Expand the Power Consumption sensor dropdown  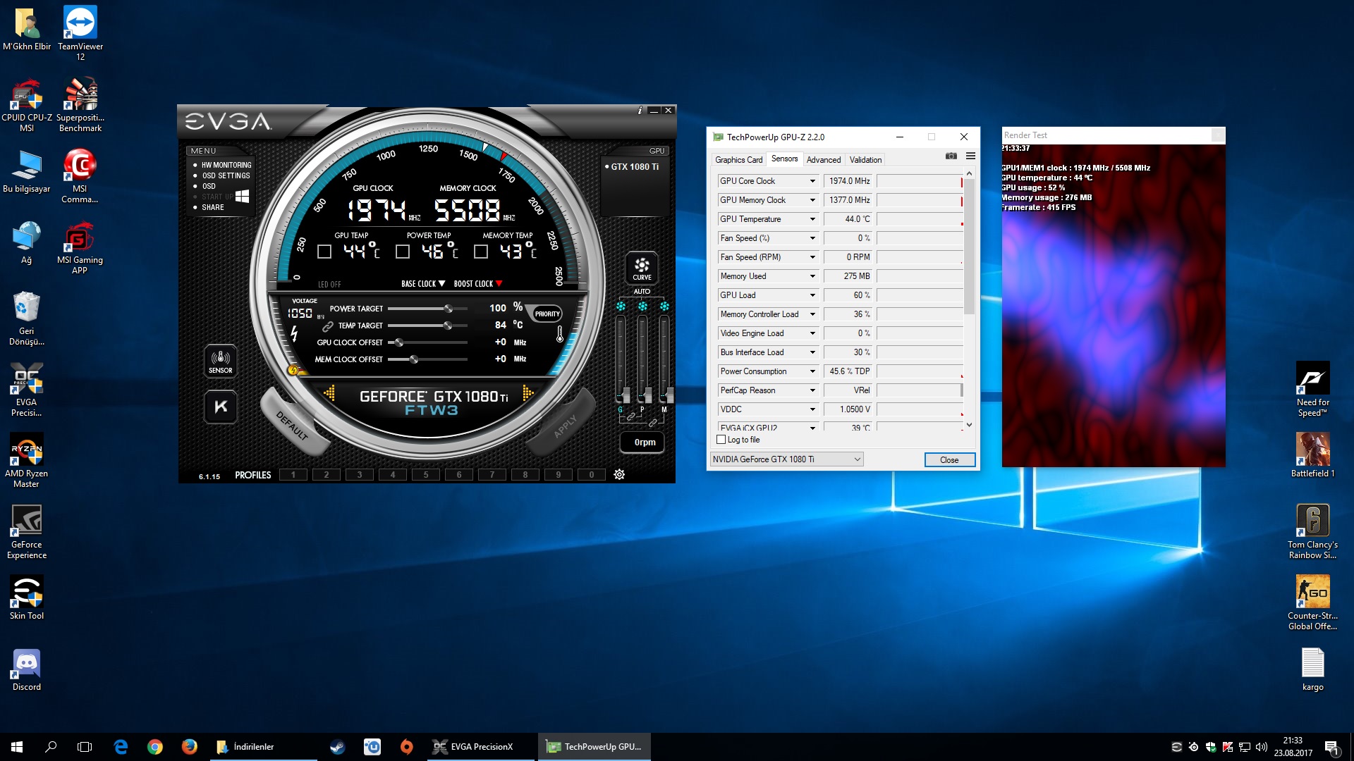click(x=812, y=371)
